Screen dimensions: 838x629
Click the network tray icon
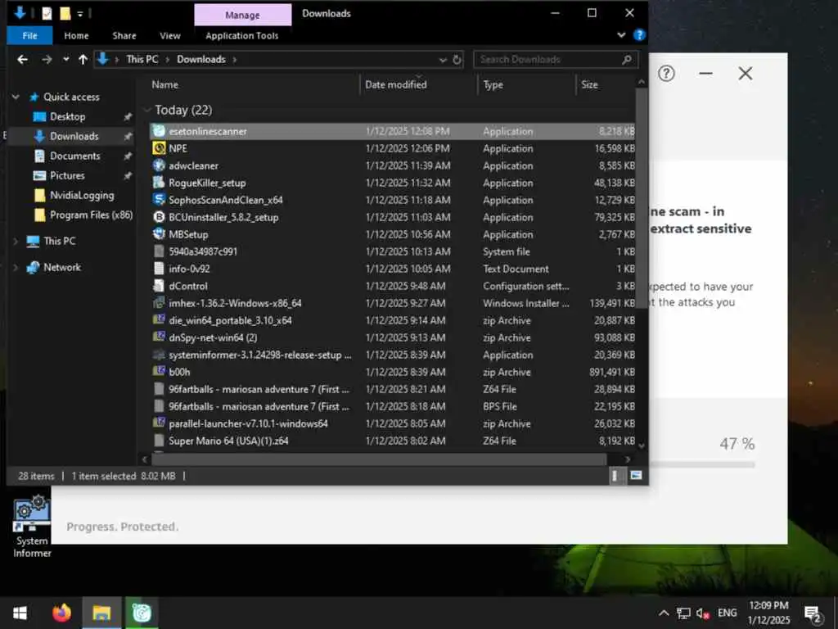point(683,613)
